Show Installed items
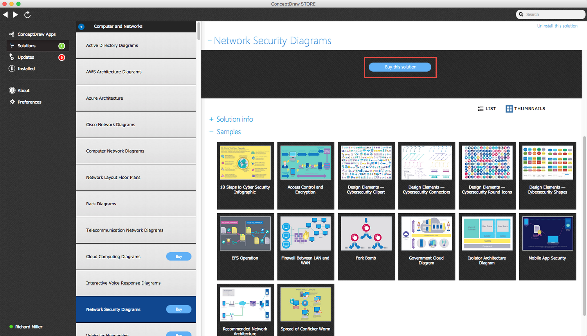The height and width of the screenshot is (336, 587). click(x=26, y=68)
